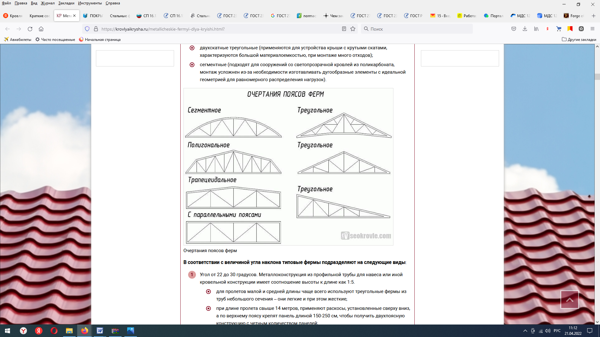The width and height of the screenshot is (600, 337).
Task: Click the Поиск search field
Action: (x=417, y=29)
